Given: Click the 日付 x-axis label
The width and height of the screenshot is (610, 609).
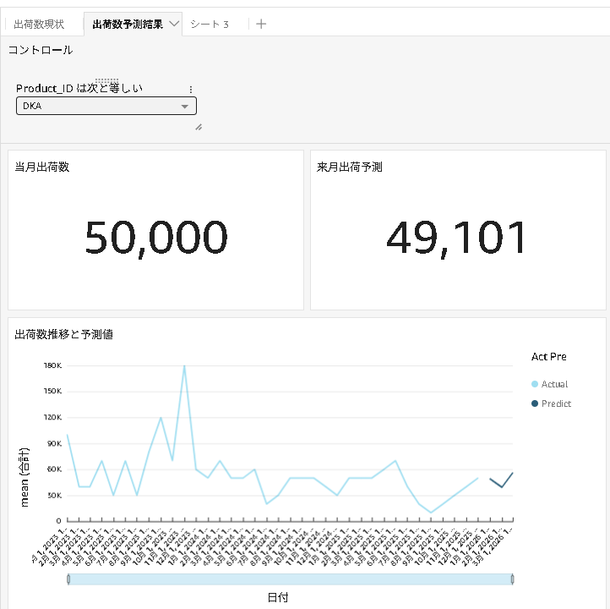Looking at the screenshot, I should click(278, 597).
